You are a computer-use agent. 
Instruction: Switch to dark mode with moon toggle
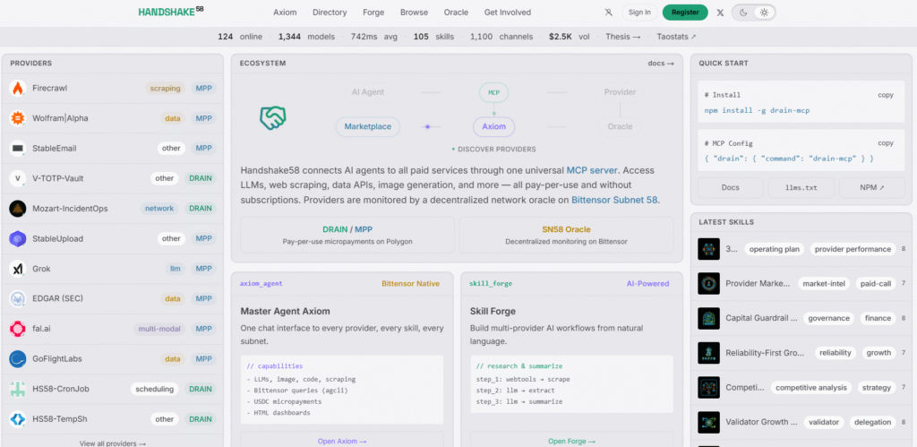click(x=743, y=13)
